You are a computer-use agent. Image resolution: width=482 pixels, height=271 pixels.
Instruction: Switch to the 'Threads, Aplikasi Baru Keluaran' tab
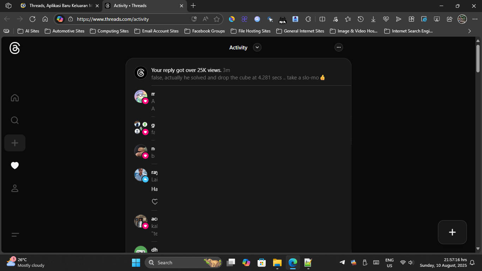[x=60, y=6]
